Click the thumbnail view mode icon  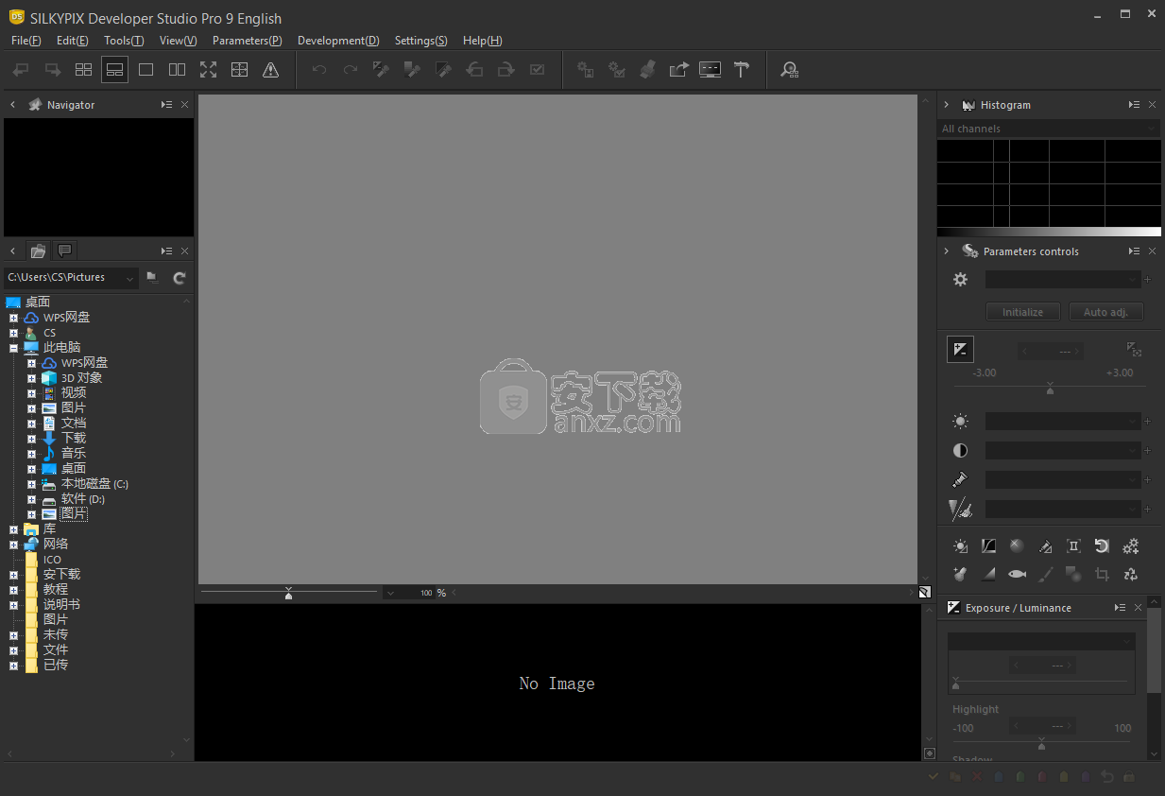pyautogui.click(x=83, y=69)
